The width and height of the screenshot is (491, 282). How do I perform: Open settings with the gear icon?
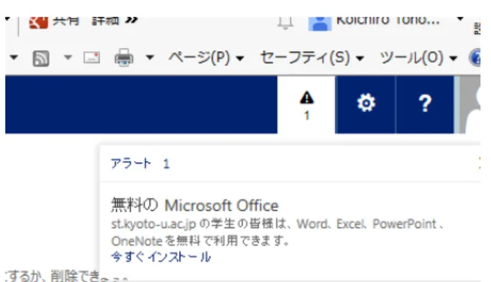tap(366, 103)
